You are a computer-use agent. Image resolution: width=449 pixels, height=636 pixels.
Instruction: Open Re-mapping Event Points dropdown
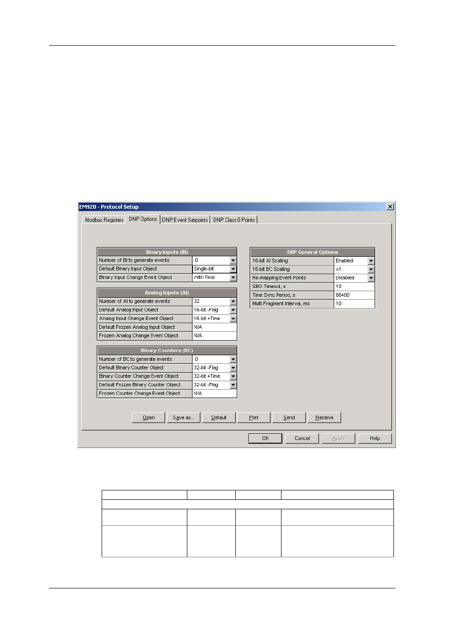(371, 278)
